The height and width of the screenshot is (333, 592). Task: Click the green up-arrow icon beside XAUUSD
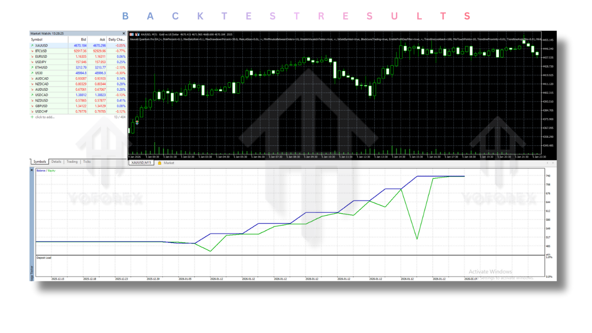click(x=32, y=45)
